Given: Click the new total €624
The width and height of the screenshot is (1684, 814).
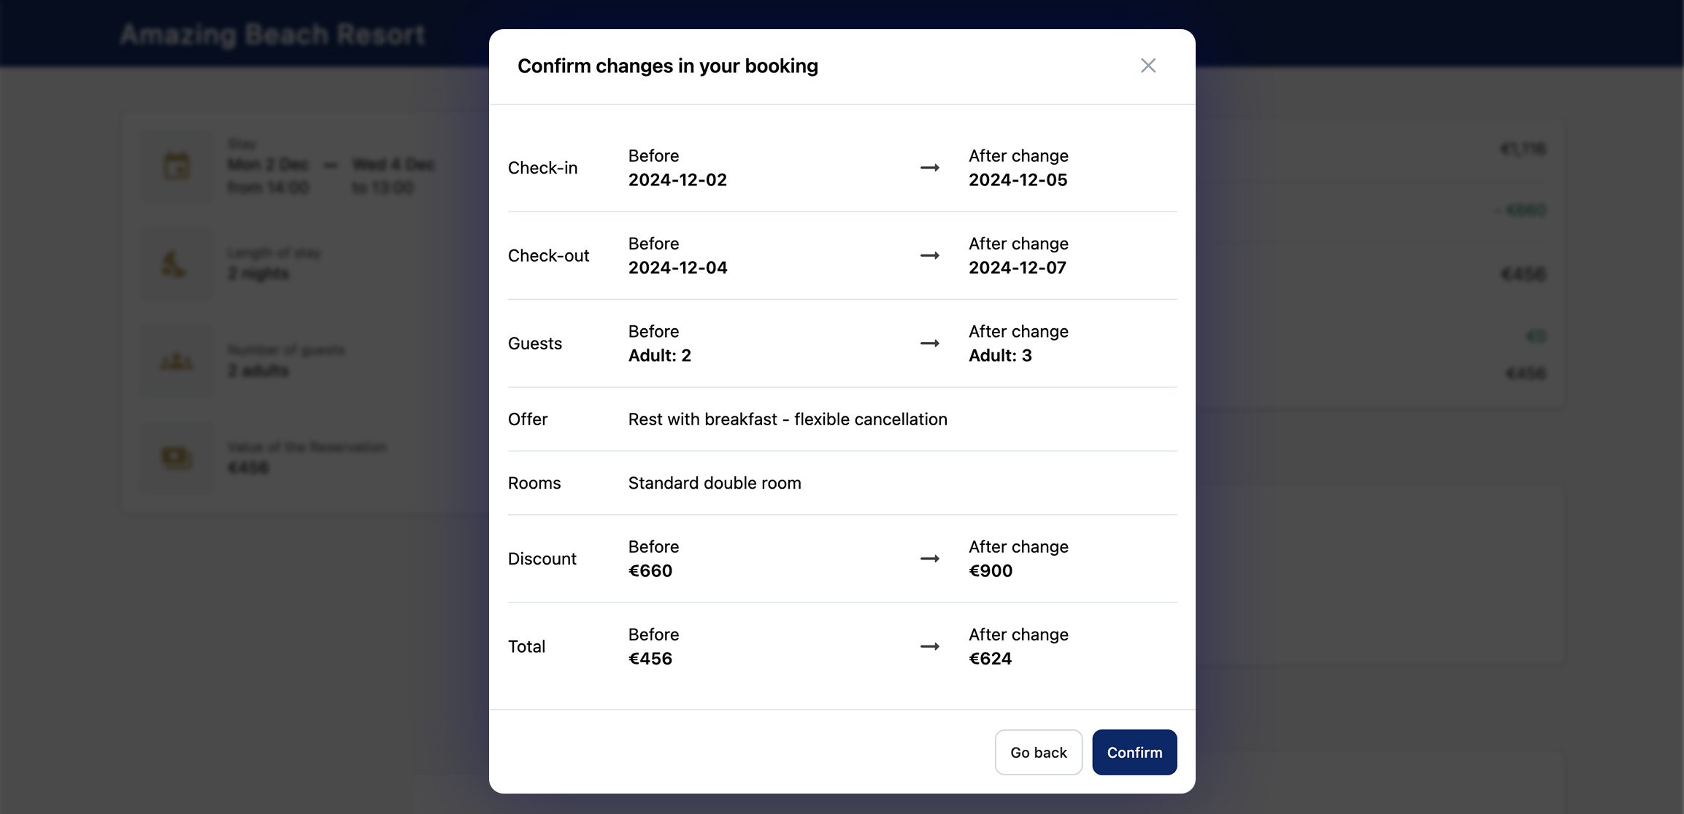Looking at the screenshot, I should tap(990, 659).
